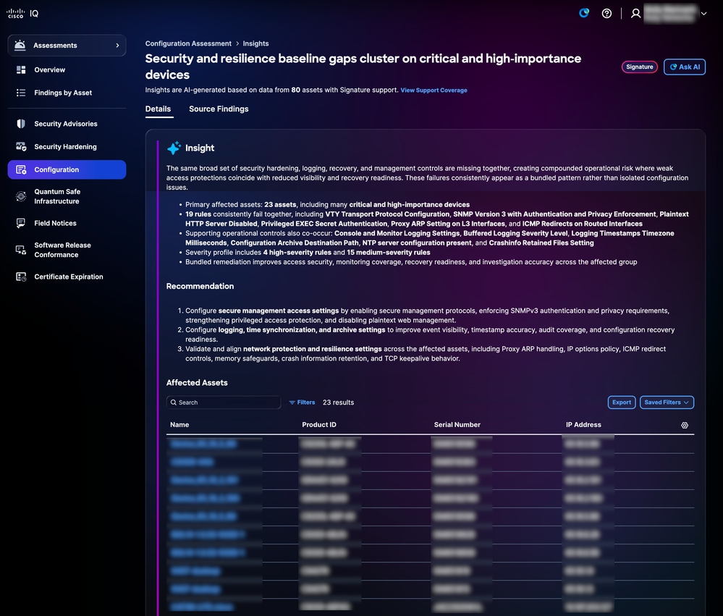Expand the user account dropdown chevron
The height and width of the screenshot is (616, 723).
[703, 13]
